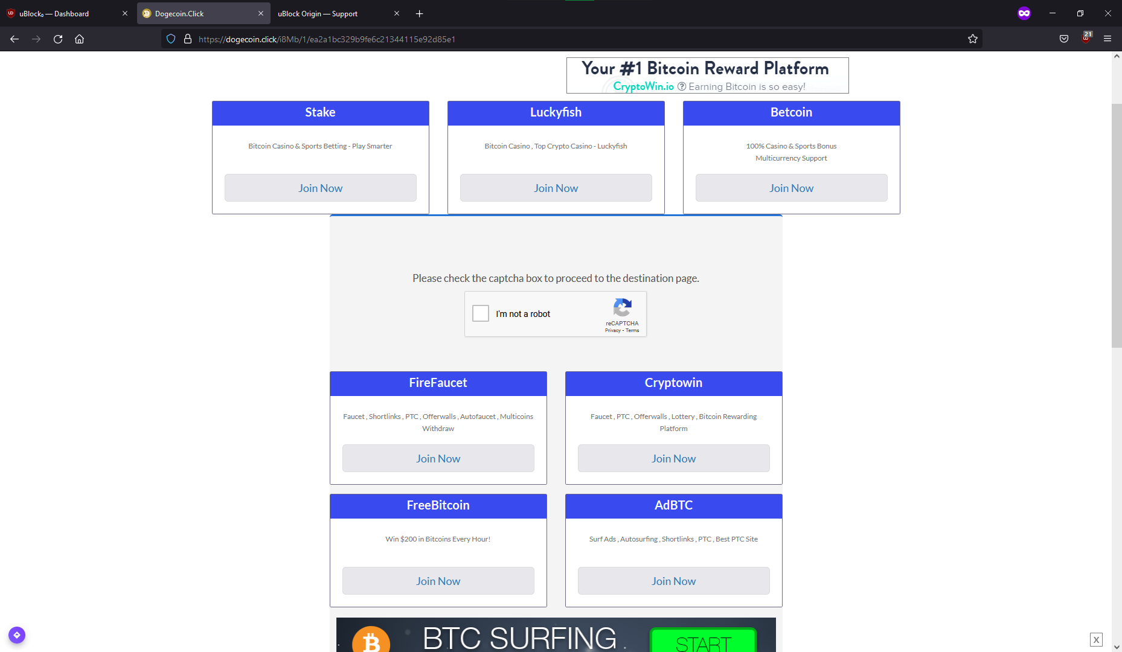Reload the current page
Viewport: 1122px width, 652px height.
tap(57, 39)
